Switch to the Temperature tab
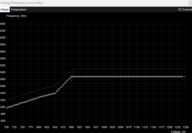Viewport: 192px width, 133px height. (18, 9)
